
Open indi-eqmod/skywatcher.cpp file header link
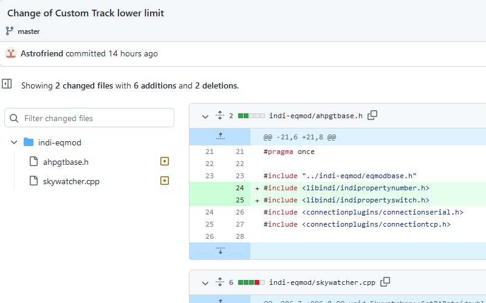[x=322, y=282]
